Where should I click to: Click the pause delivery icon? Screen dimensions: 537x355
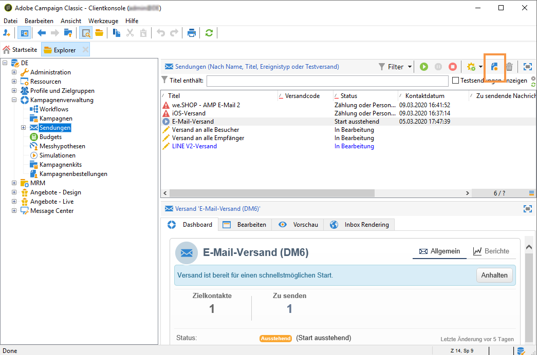438,67
